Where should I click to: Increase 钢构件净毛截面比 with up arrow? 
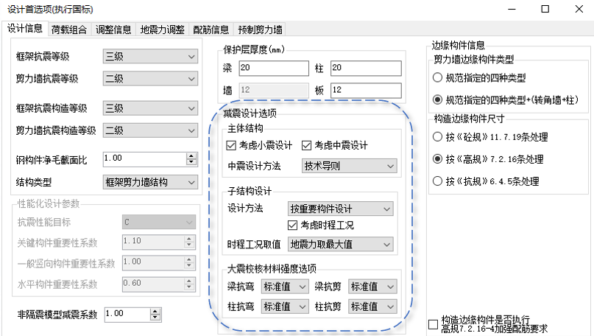click(191, 155)
